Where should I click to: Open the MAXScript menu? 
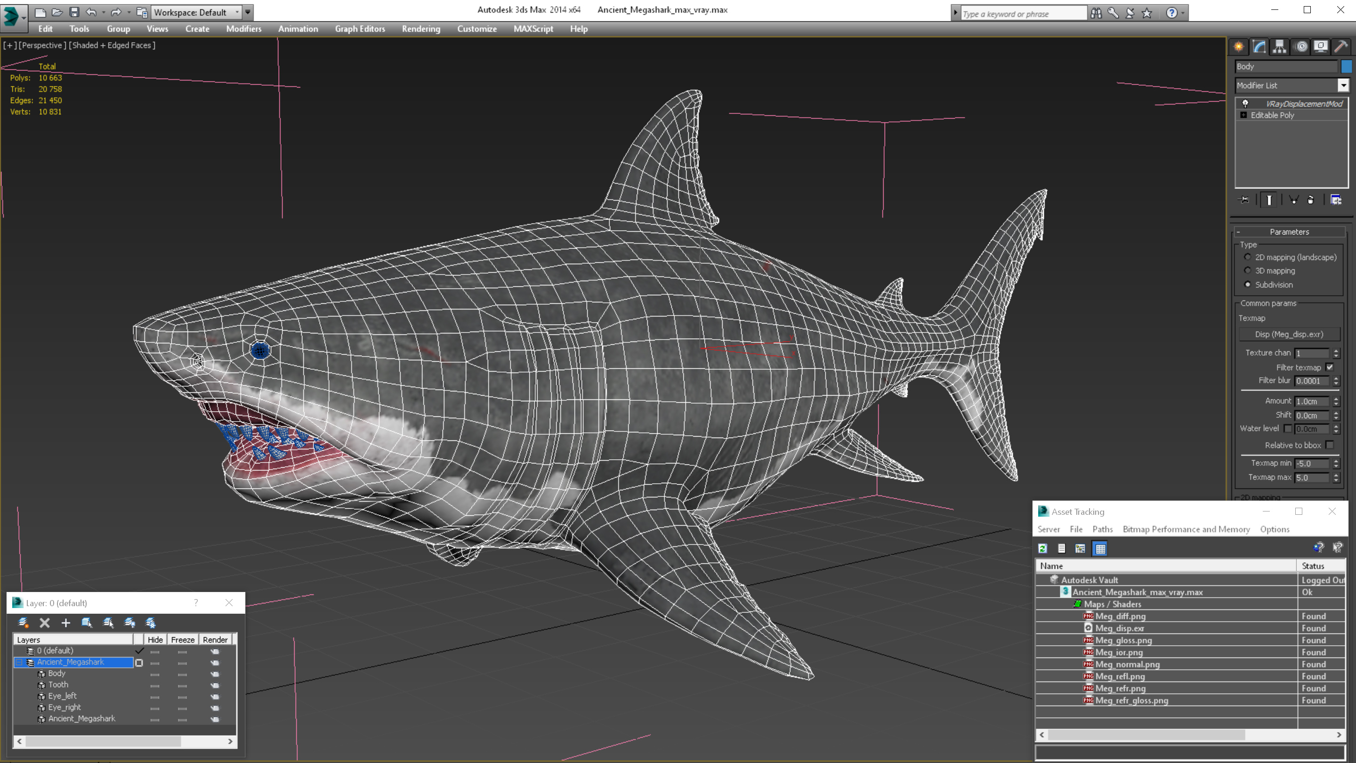(x=533, y=29)
